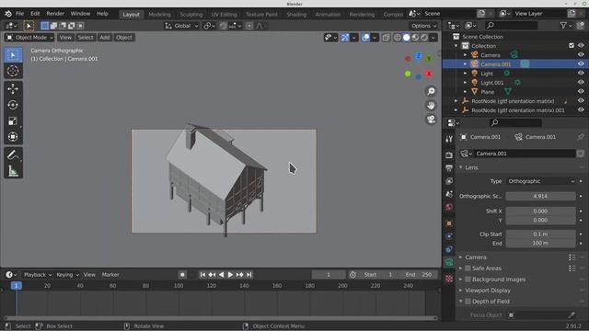Open the Edit menu

tap(35, 14)
